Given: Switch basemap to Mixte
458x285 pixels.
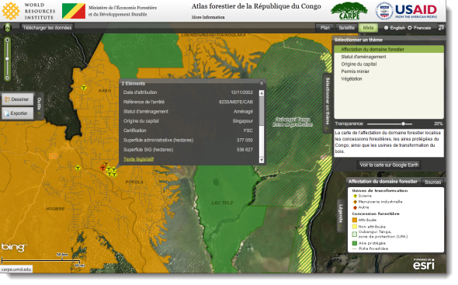Looking at the screenshot, I should 368,28.
